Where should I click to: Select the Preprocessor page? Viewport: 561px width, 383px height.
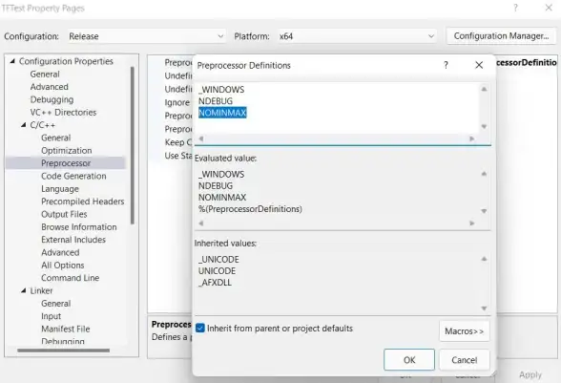pos(66,163)
